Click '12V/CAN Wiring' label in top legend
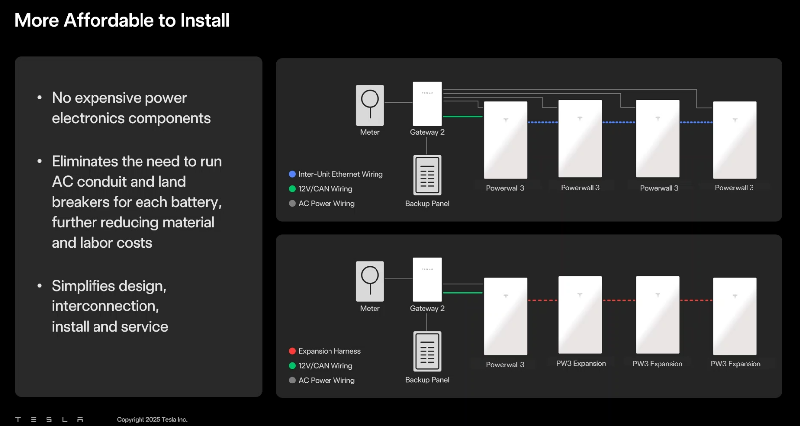Viewport: 800px width, 426px height. click(326, 189)
